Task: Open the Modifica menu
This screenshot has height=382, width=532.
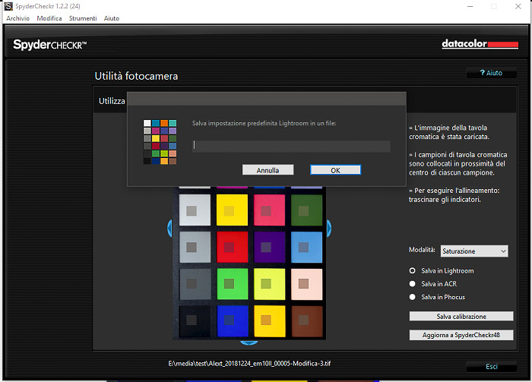Action: point(49,18)
